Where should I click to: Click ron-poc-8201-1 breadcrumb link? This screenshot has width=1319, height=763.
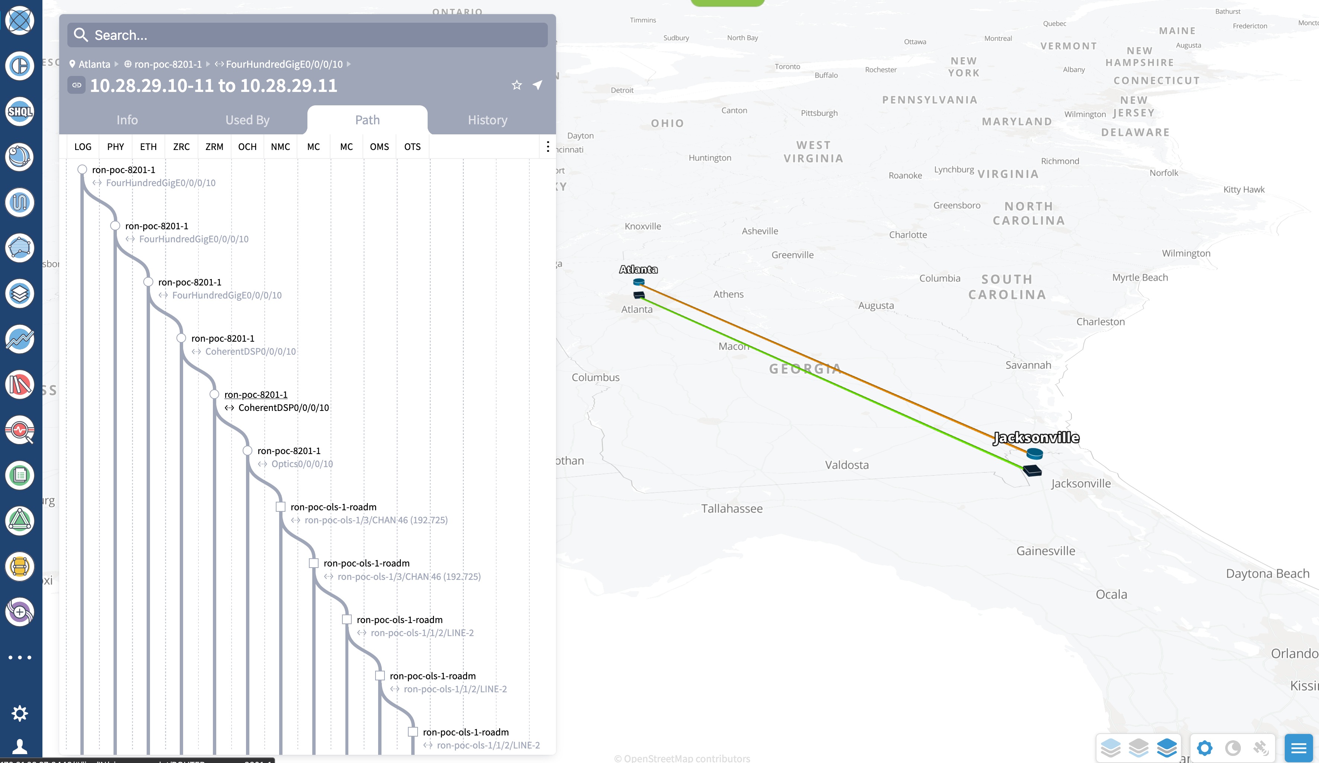click(x=167, y=64)
